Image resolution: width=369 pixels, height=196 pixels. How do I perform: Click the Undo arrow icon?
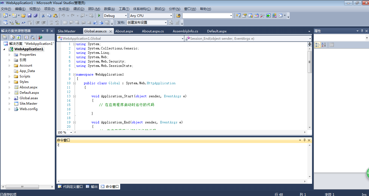[63, 15]
